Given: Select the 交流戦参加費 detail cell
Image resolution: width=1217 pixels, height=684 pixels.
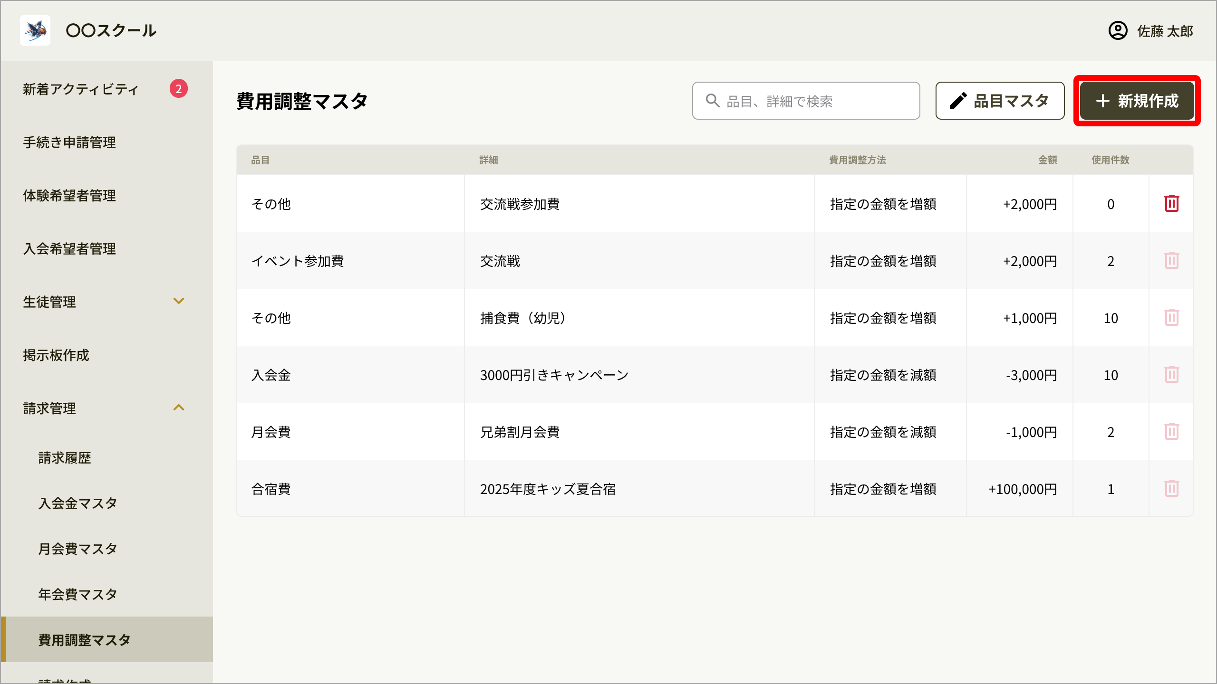Looking at the screenshot, I should click(x=639, y=204).
